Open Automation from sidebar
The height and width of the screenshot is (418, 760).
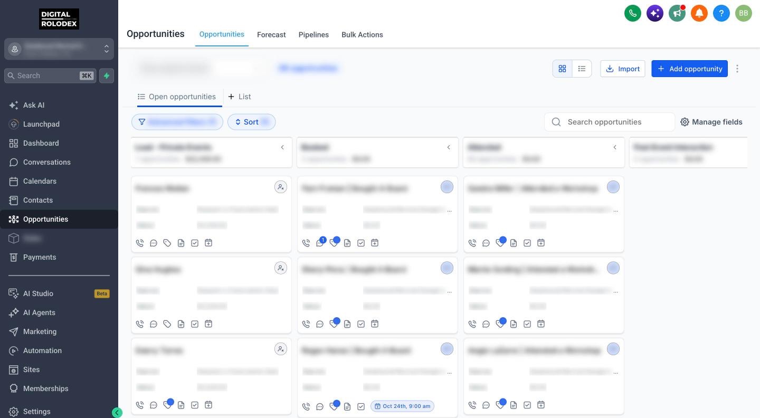click(x=59, y=350)
